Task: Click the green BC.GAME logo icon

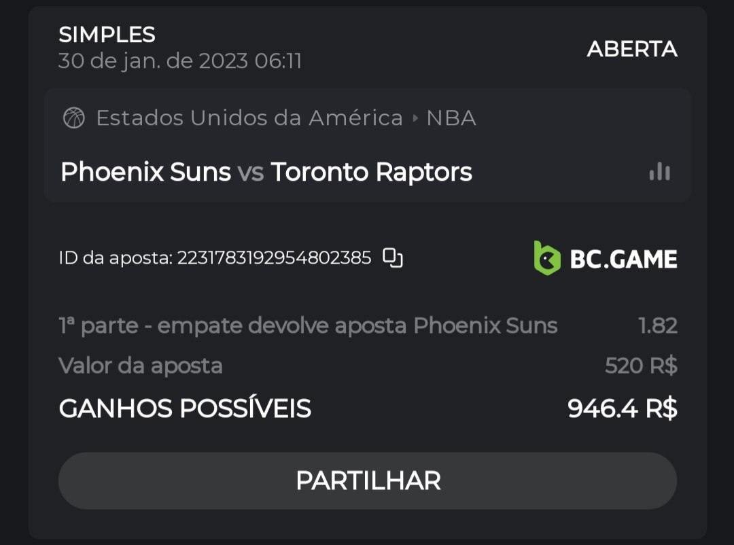Action: coord(547,258)
